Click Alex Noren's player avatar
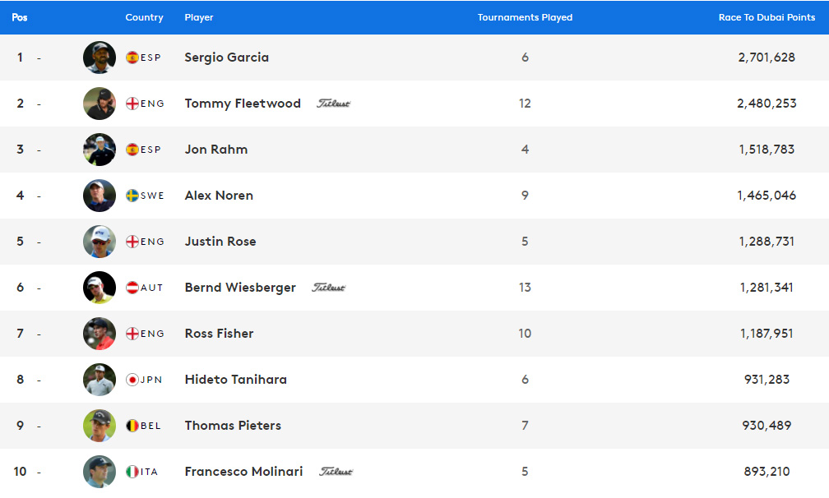The image size is (829, 498). [100, 196]
